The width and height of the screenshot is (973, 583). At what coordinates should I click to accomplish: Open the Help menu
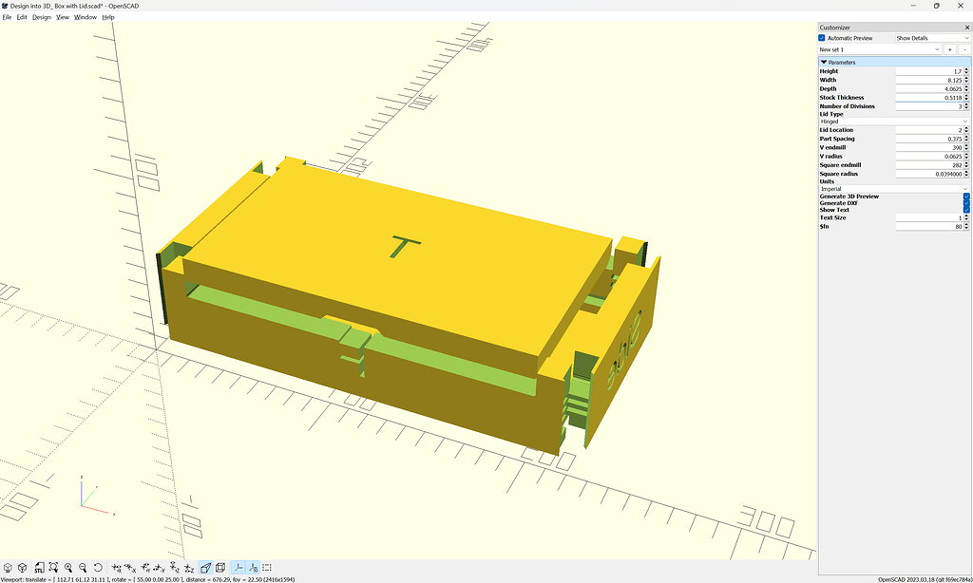108,17
